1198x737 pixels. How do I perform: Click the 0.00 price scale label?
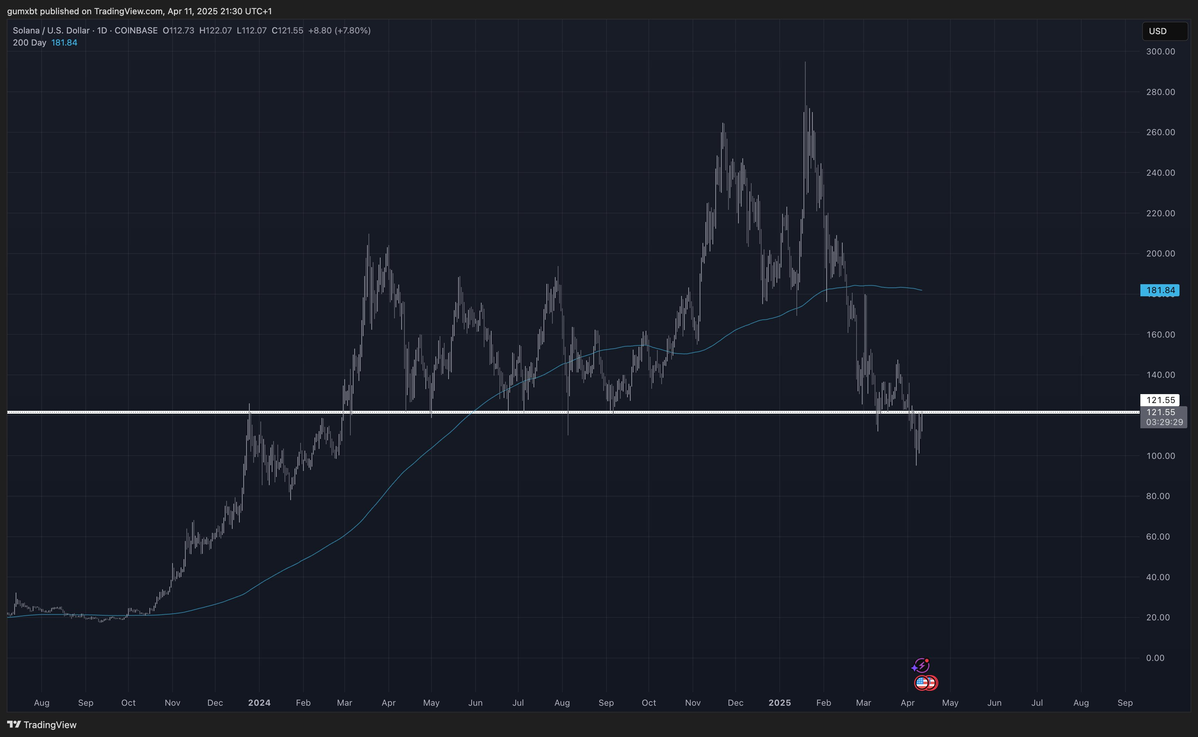tap(1155, 658)
